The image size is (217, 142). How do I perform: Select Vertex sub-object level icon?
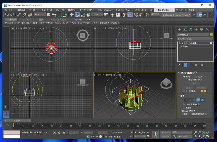pos(186,100)
